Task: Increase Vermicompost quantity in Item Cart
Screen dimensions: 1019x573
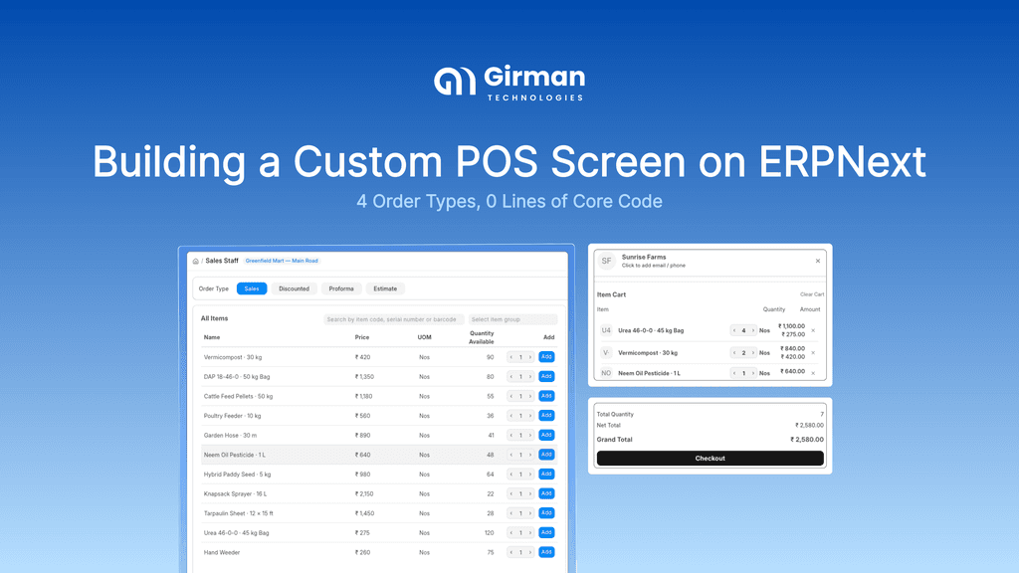Action: (x=752, y=353)
